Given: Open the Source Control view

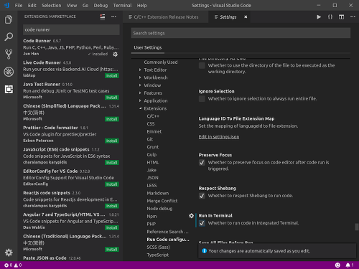Looking at the screenshot, I should click(9, 55).
